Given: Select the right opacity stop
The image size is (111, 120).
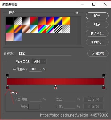Looking at the screenshot, I should pos(104,76).
